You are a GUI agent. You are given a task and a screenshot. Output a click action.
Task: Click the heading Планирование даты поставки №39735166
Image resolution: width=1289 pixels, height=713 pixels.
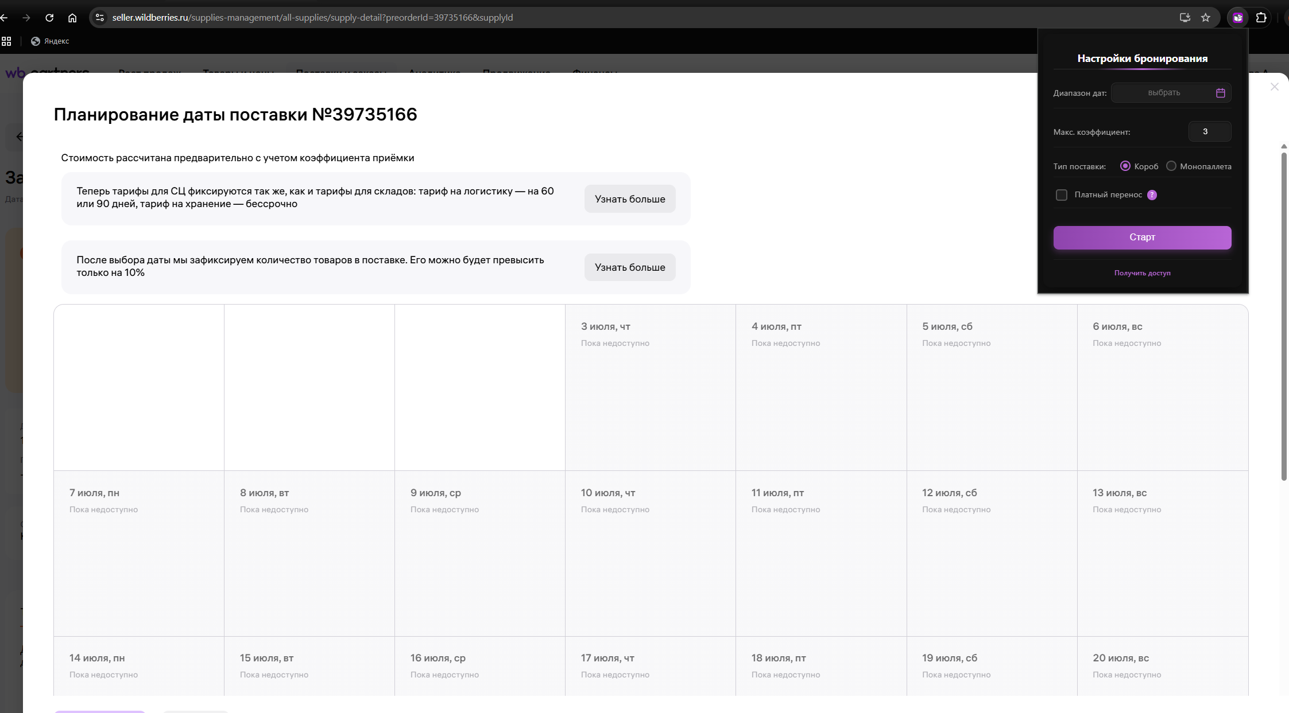point(235,115)
